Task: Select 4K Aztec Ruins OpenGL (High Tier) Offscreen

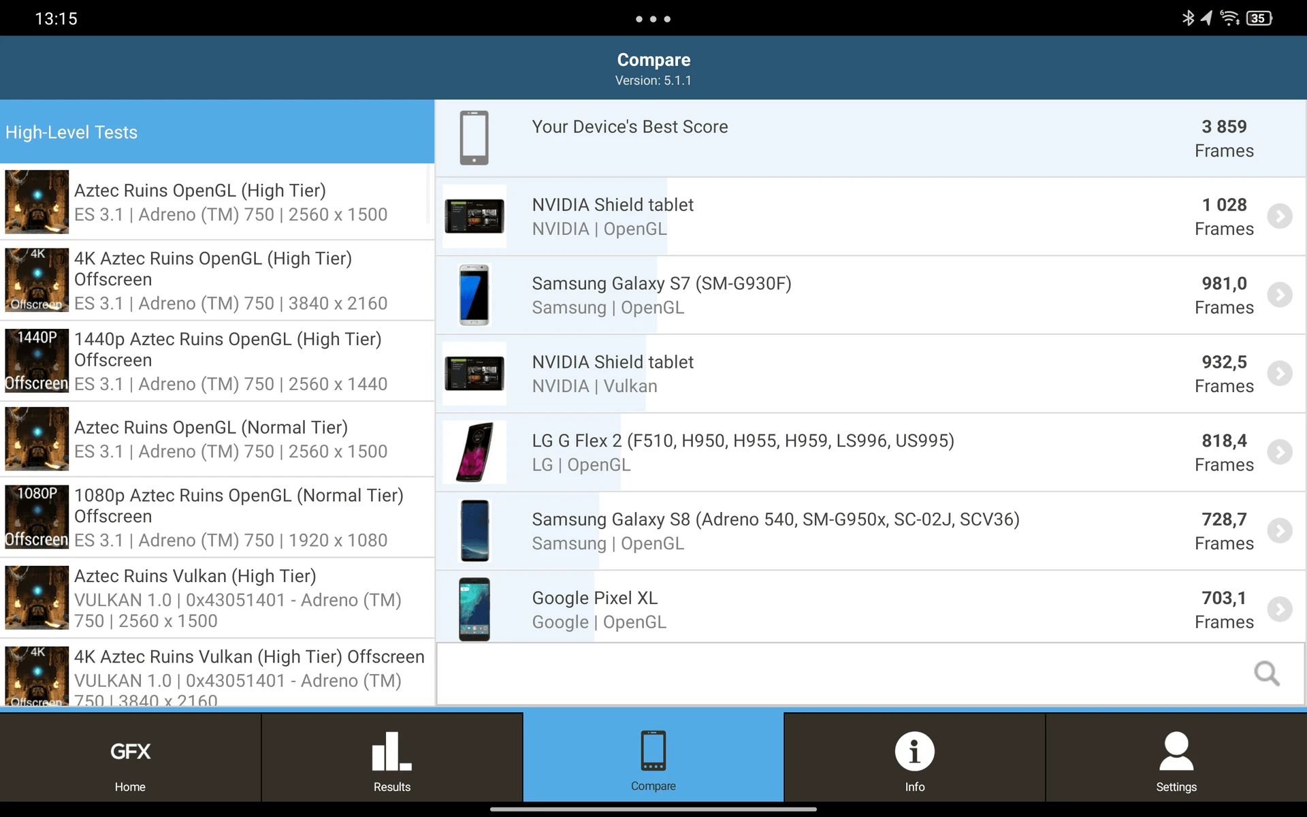Action: point(217,281)
